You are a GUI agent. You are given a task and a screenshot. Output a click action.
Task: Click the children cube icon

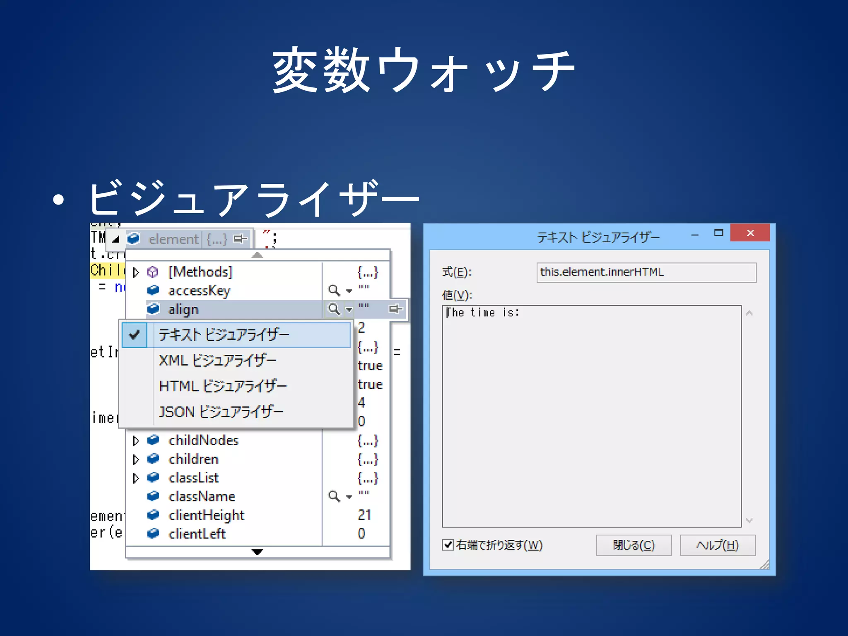pos(153,458)
